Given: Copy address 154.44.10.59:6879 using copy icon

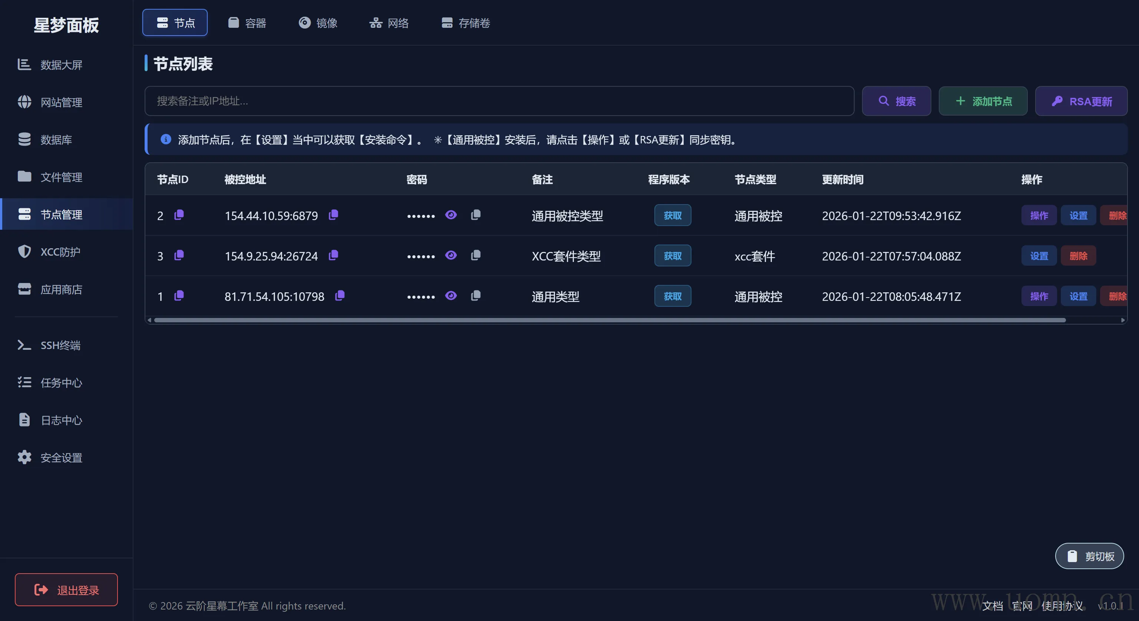Looking at the screenshot, I should point(333,215).
